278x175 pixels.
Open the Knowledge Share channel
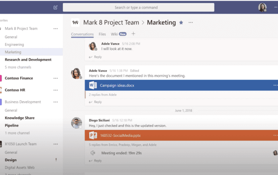point(20,118)
